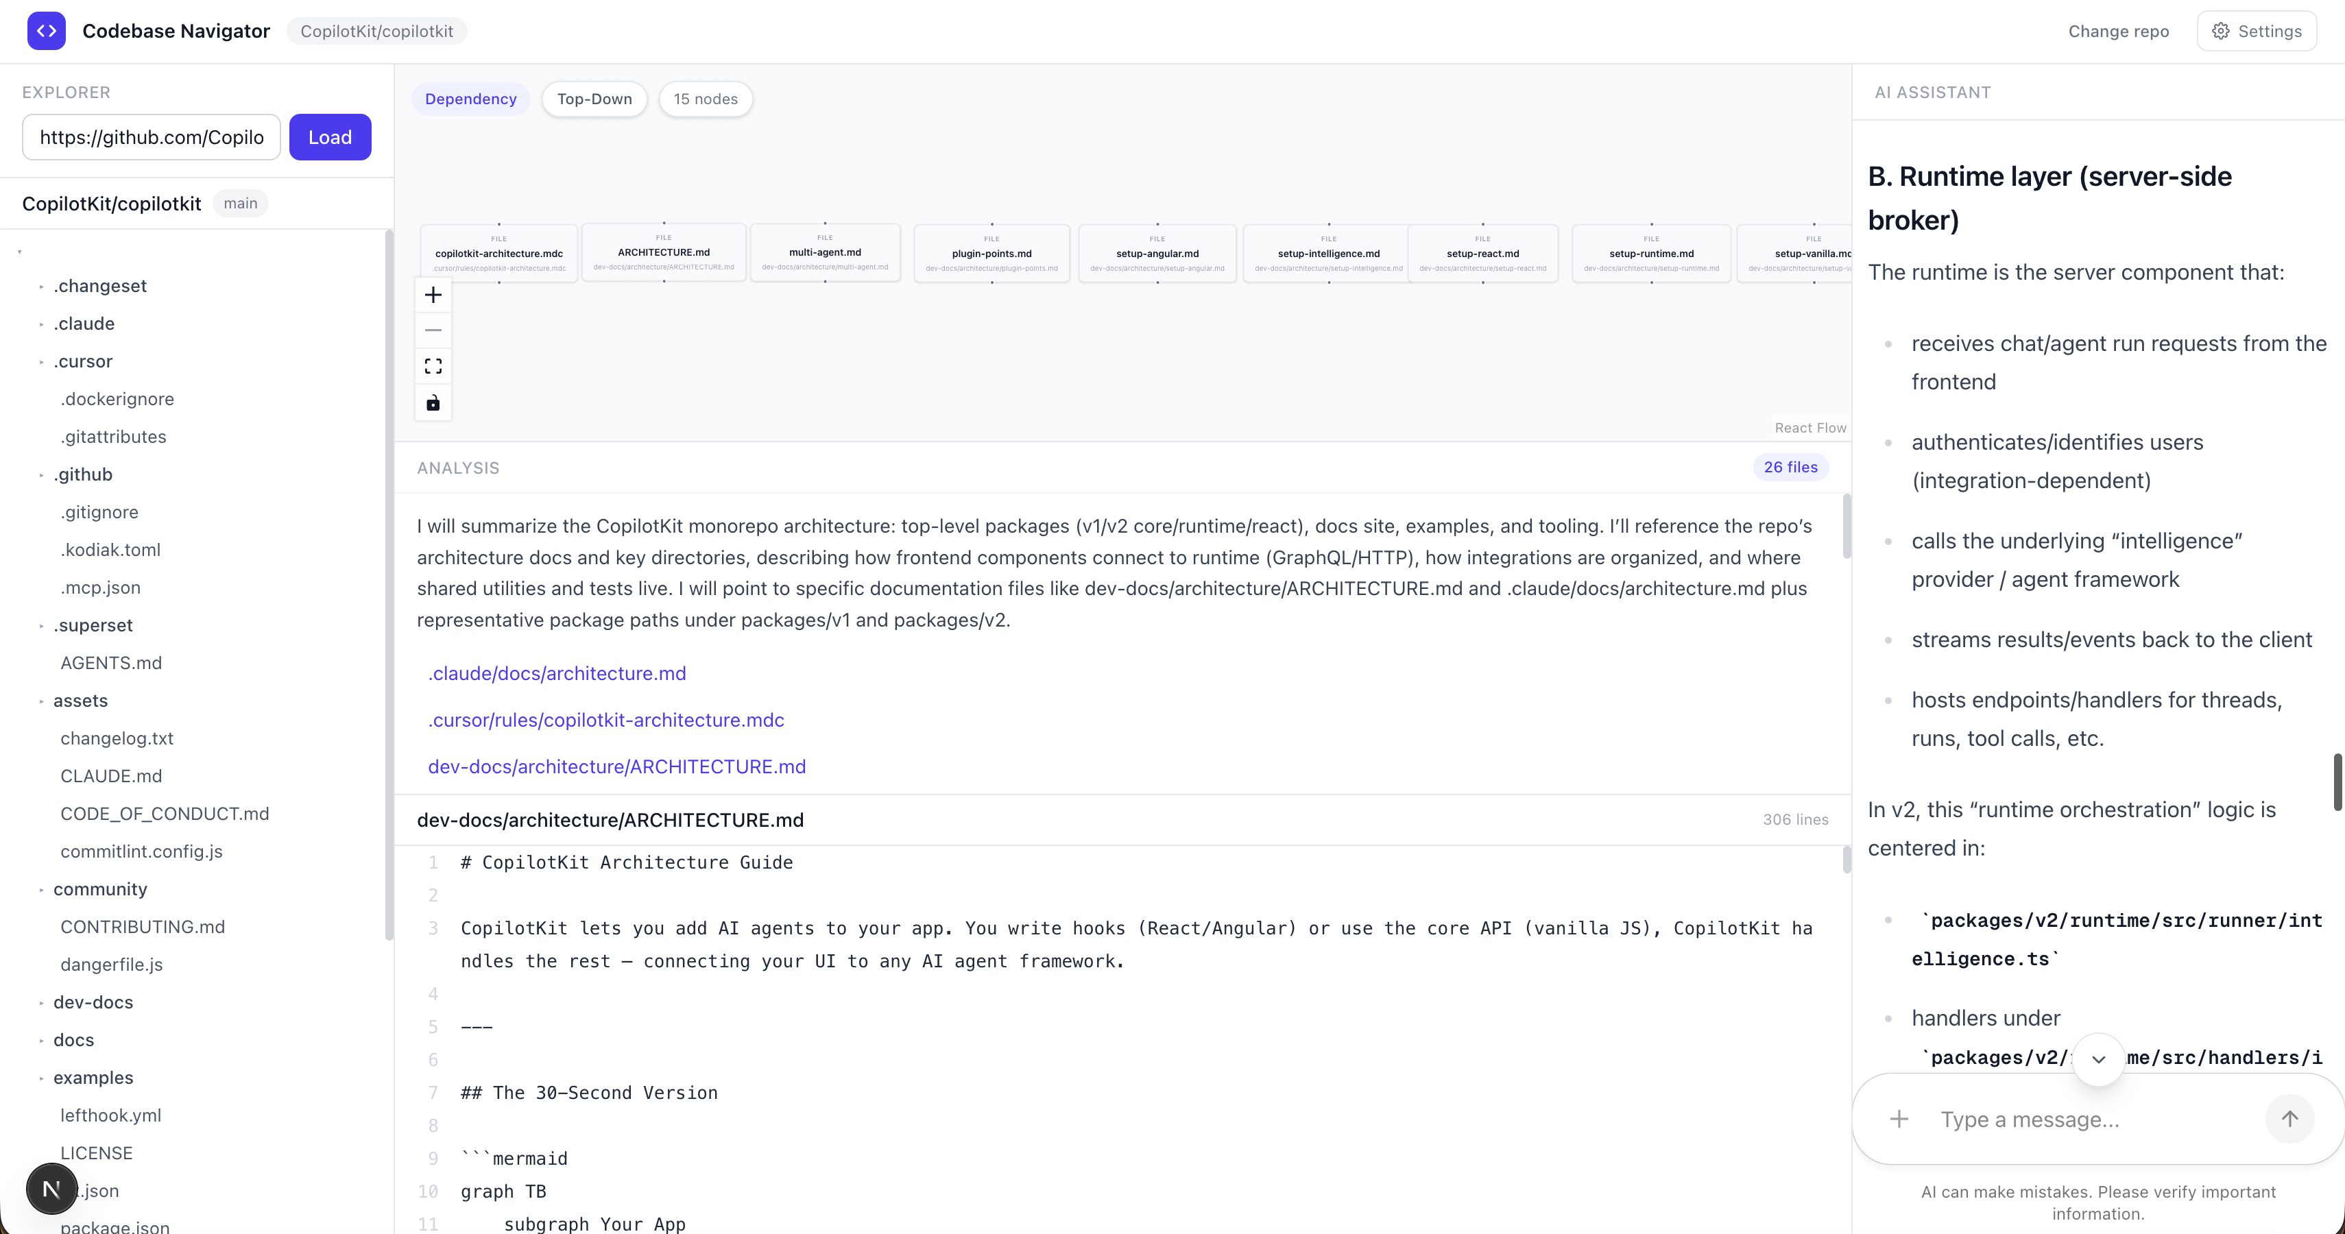2345x1234 pixels.
Task: Expand the dev-docs folder in explorer
Action: click(x=92, y=1002)
